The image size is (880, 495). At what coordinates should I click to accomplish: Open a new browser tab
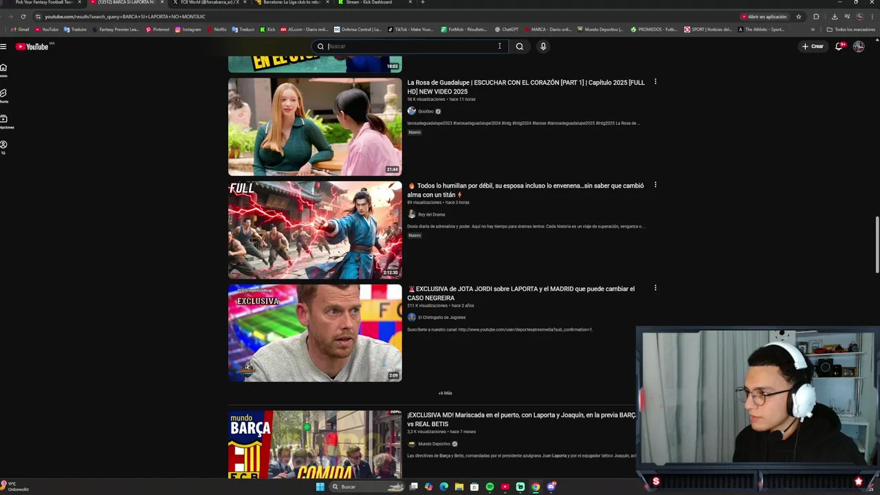coord(422,2)
